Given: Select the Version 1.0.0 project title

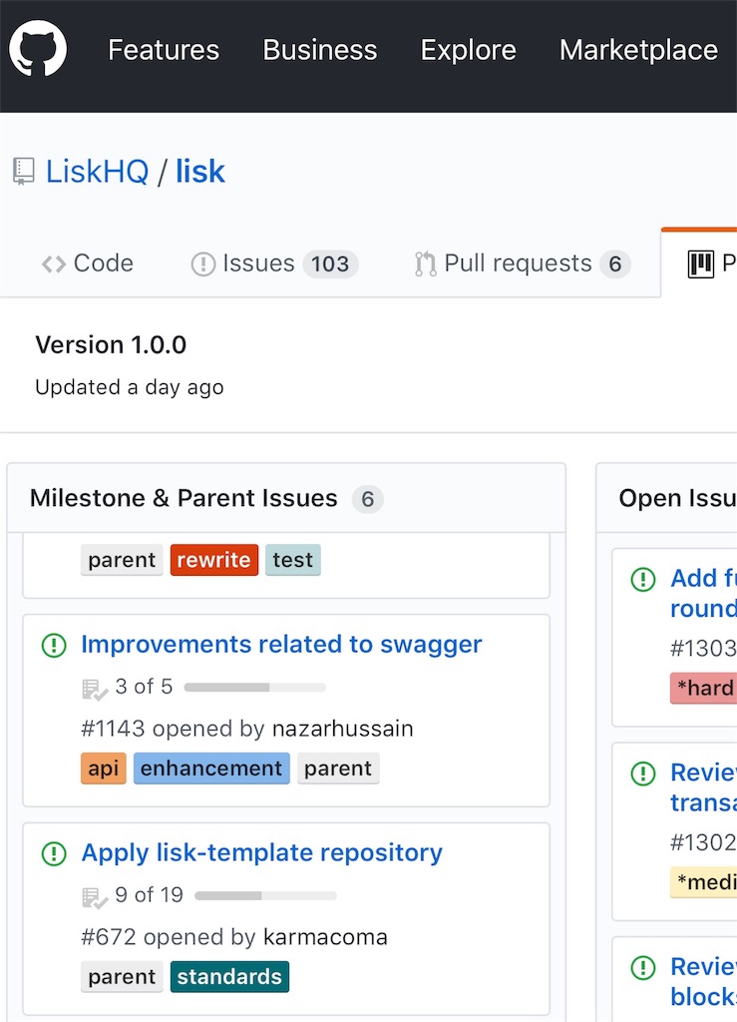Looking at the screenshot, I should point(111,344).
